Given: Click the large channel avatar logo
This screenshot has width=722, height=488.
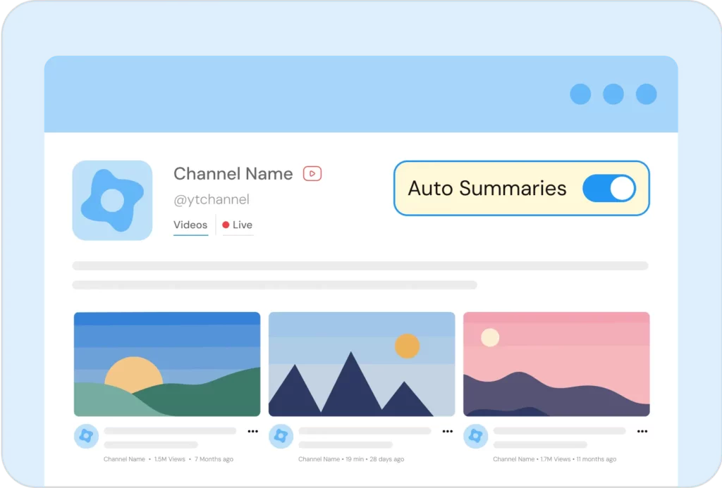Looking at the screenshot, I should click(112, 201).
